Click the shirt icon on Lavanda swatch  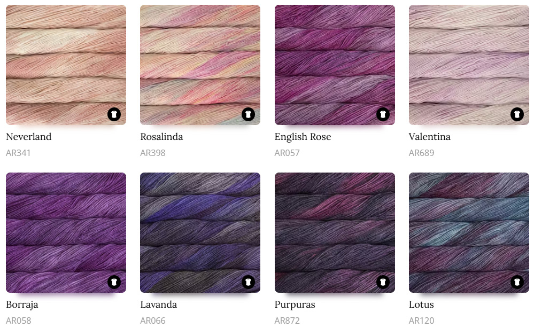[248, 282]
